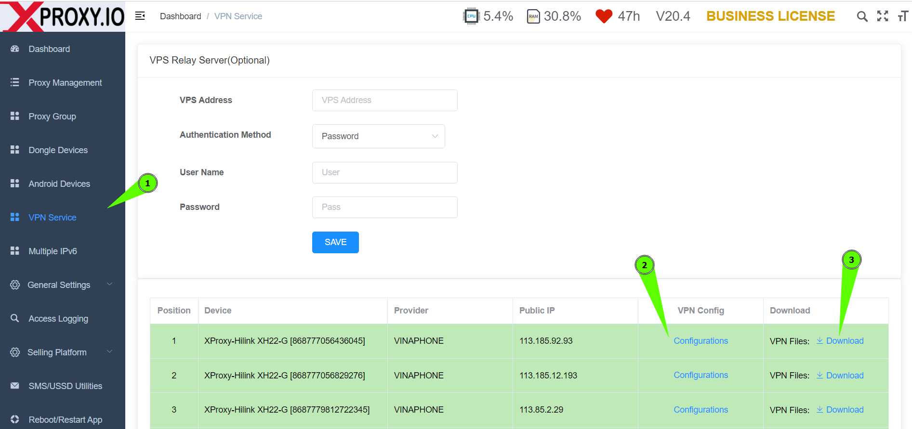
Task: Click the Reboot/Restart App icon
Action: click(x=15, y=419)
